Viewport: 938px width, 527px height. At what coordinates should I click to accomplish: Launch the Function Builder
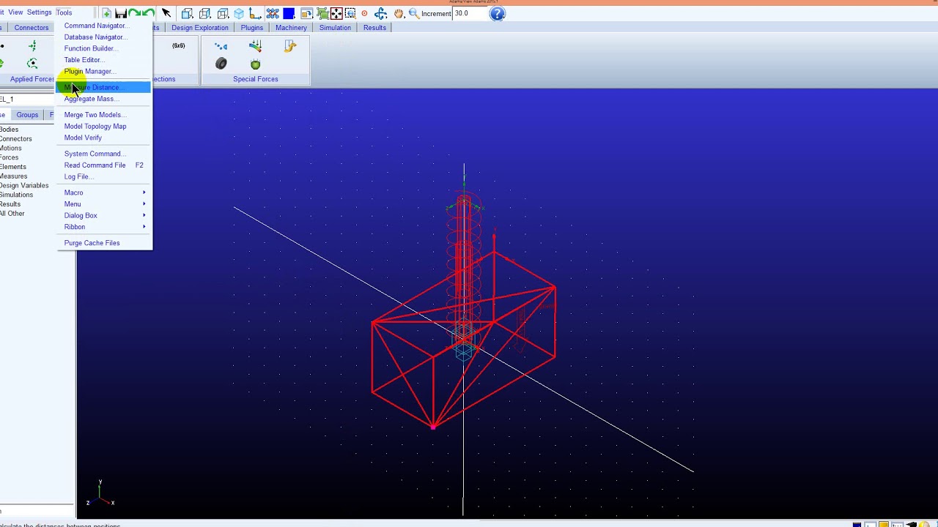pos(103,48)
